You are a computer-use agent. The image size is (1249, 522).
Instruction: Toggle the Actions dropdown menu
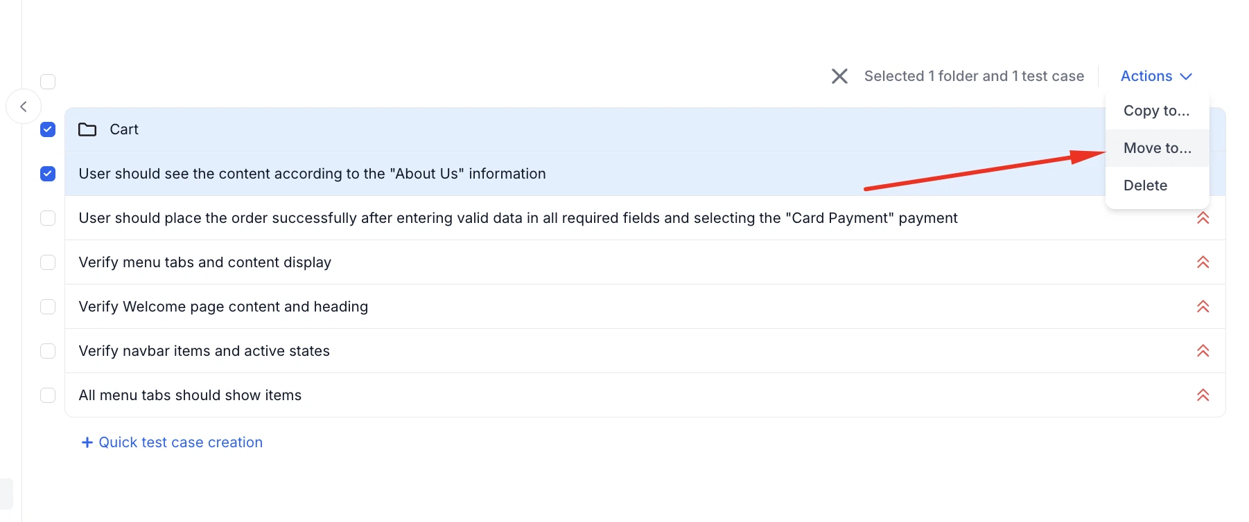pos(1156,76)
